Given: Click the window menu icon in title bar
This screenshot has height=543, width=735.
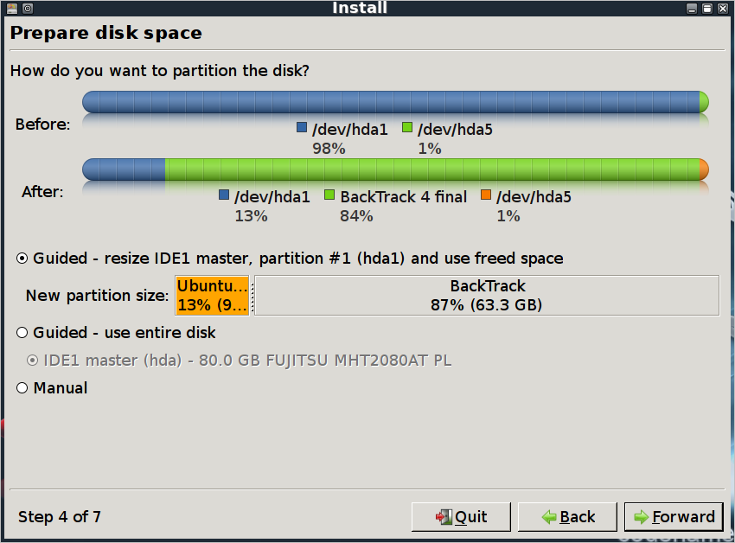Looking at the screenshot, I should (12, 8).
